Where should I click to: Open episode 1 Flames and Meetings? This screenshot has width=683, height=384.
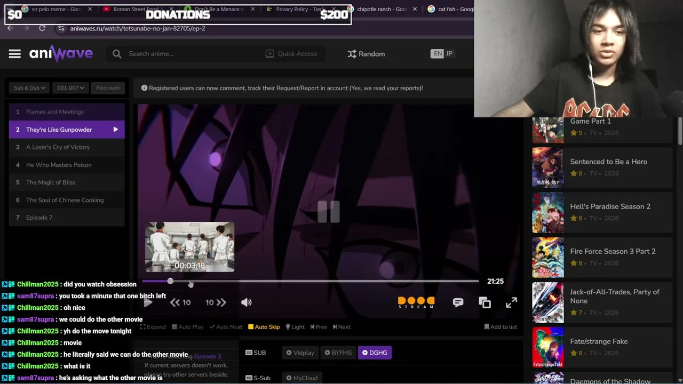pos(67,112)
